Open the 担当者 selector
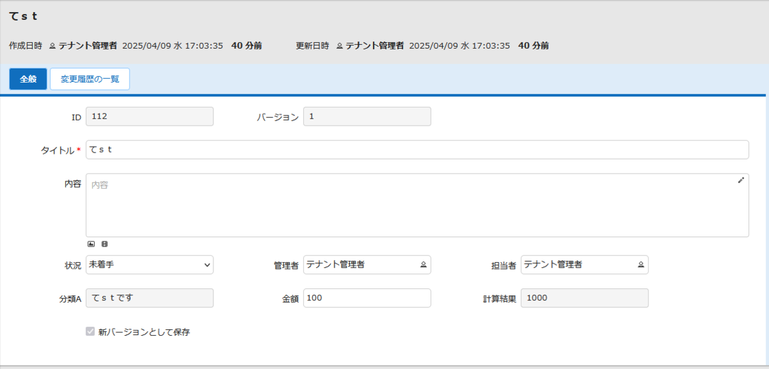The width and height of the screenshot is (769, 369). 584,265
